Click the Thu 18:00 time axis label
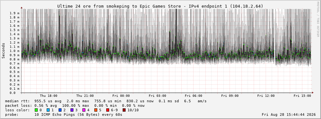321x119 pixels. click(49, 96)
